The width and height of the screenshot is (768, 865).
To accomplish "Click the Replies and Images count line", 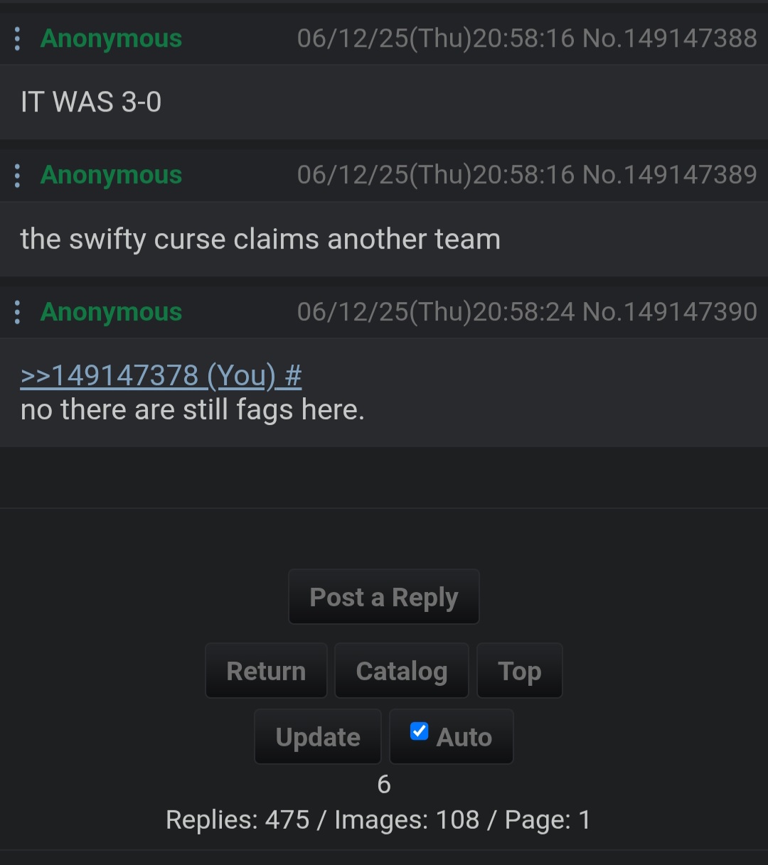I will pyautogui.click(x=378, y=820).
